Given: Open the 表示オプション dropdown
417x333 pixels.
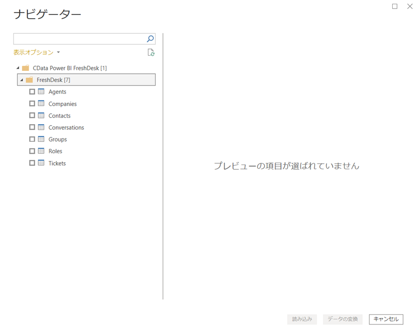Looking at the screenshot, I should click(37, 52).
